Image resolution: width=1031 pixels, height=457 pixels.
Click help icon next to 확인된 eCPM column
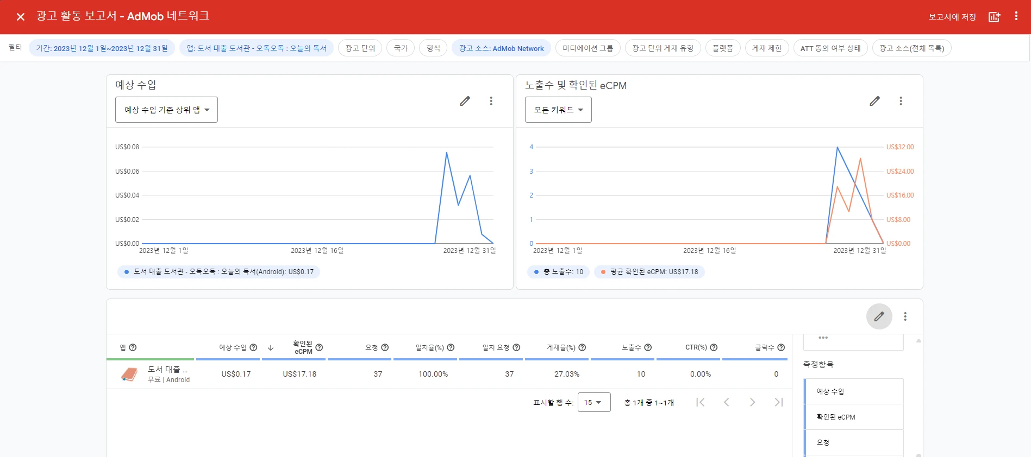(319, 347)
